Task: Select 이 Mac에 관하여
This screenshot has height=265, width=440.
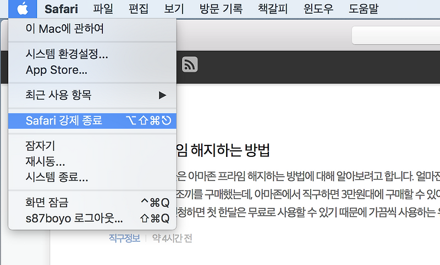Action: [x=92, y=29]
